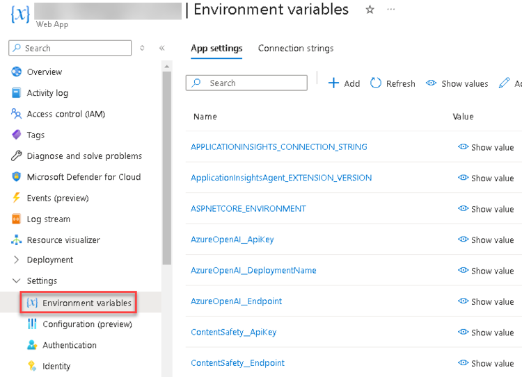Open Log stream from the sidebar
The image size is (522, 377).
[x=48, y=219]
